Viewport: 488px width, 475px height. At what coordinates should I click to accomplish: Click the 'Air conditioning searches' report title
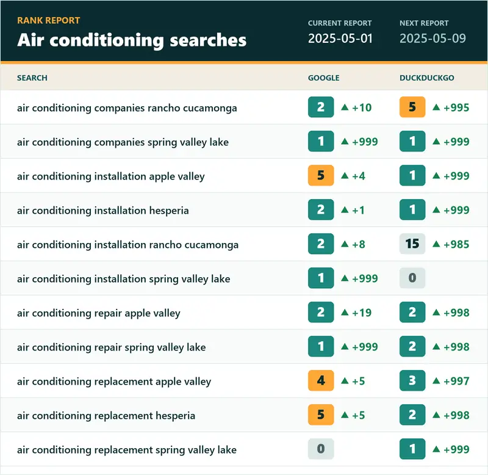click(132, 41)
